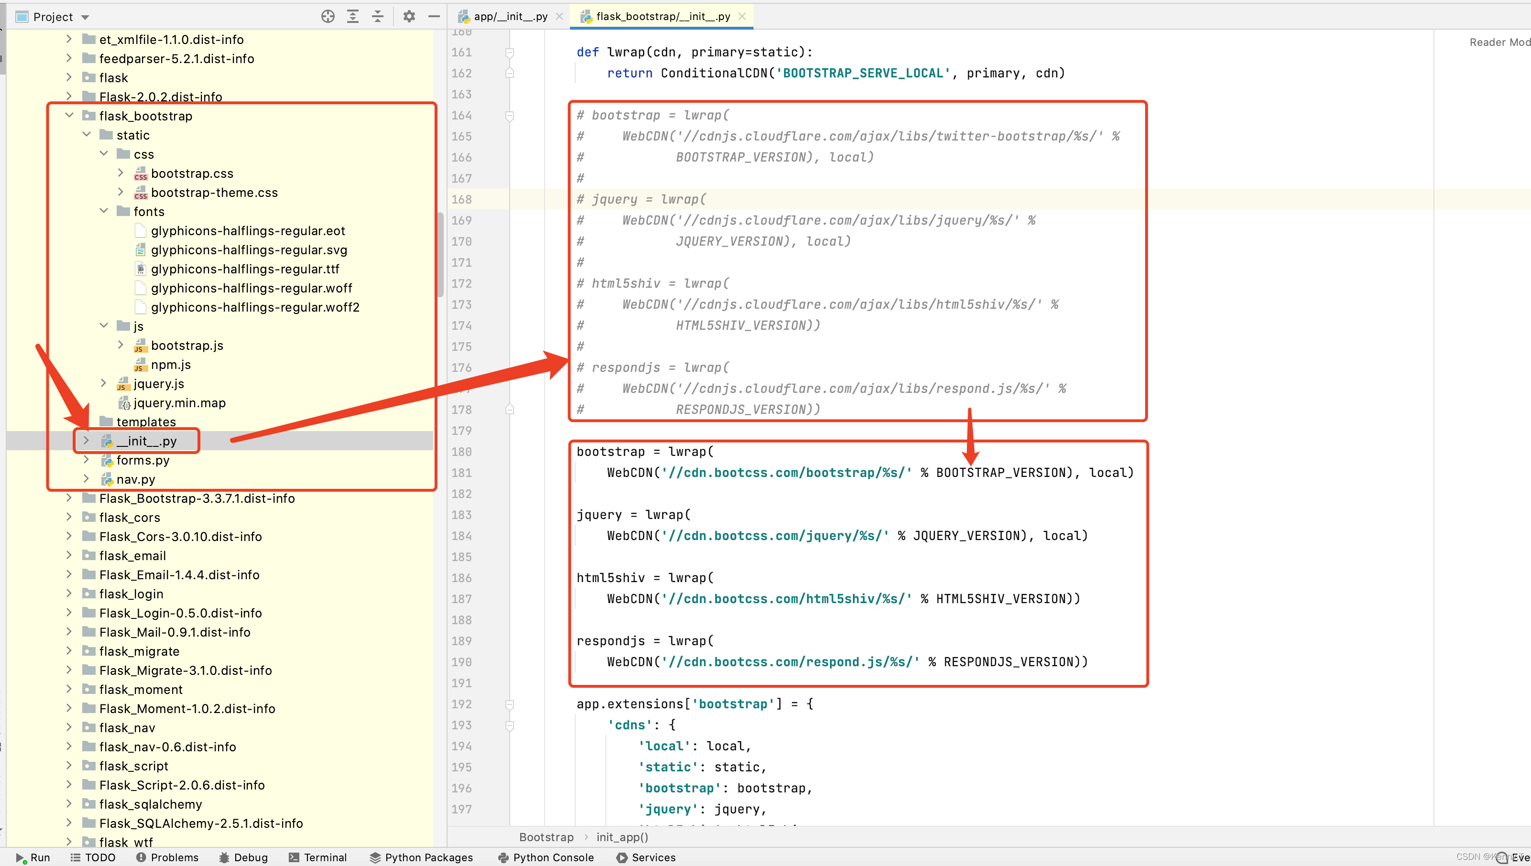Image resolution: width=1531 pixels, height=866 pixels.
Task: Open Project panel settings gear
Action: (409, 16)
